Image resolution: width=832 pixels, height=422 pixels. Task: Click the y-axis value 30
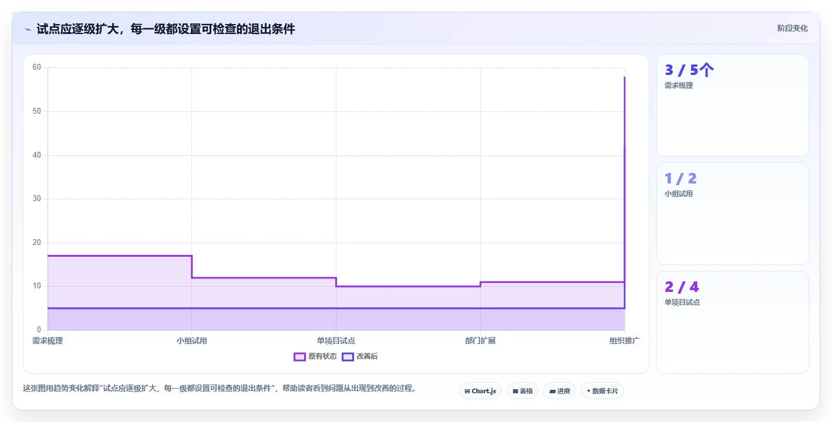tap(36, 199)
